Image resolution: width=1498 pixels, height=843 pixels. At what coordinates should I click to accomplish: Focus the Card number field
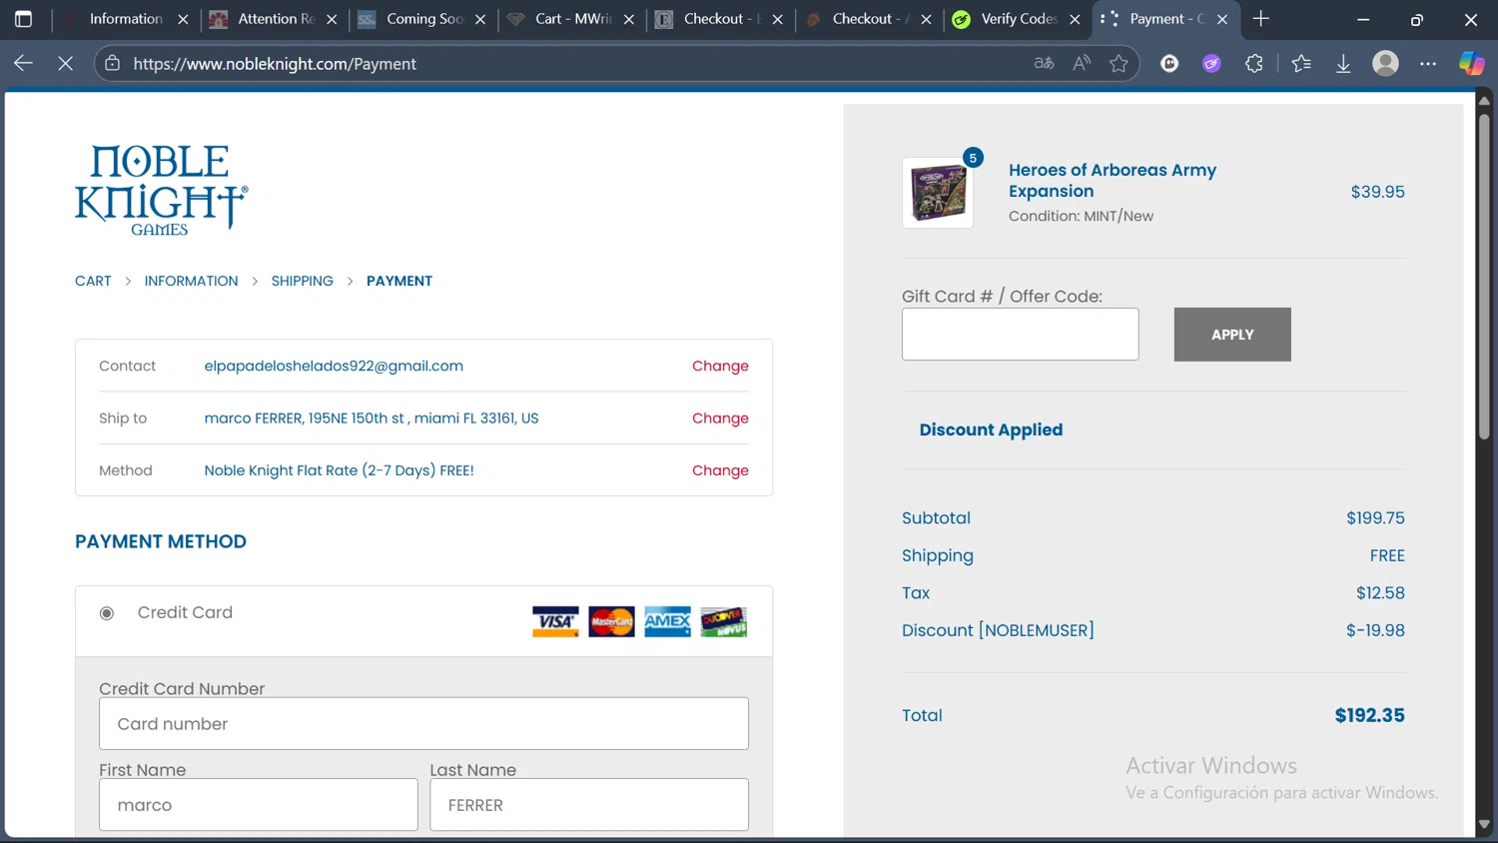[423, 723]
